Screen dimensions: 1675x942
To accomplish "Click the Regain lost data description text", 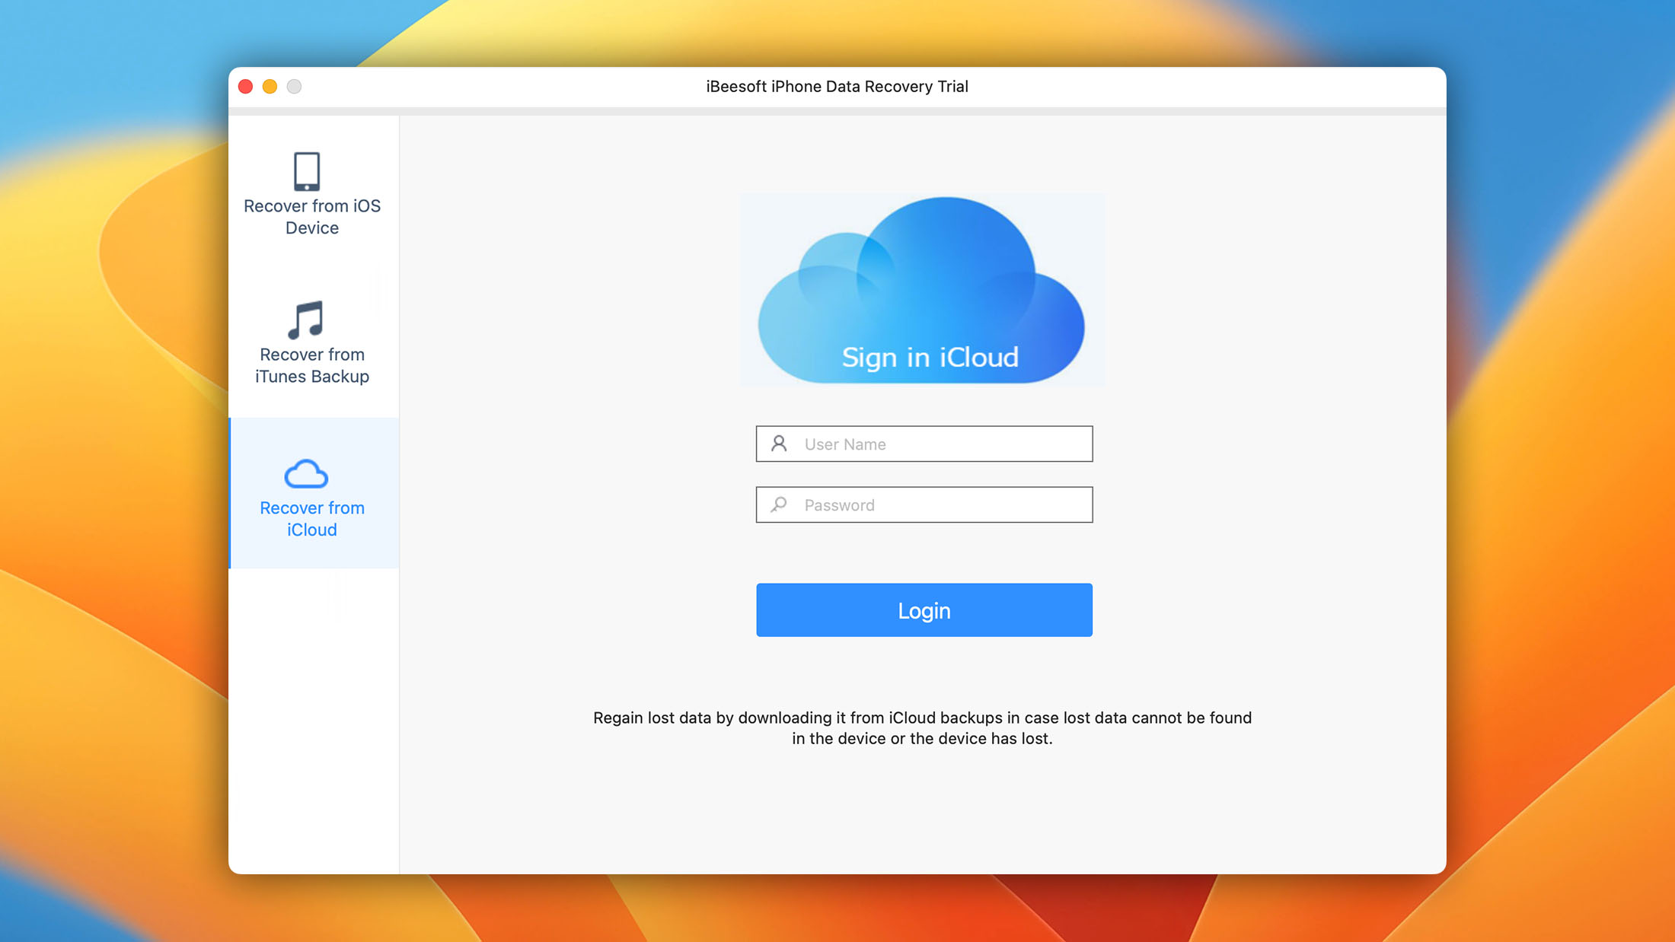I will click(x=922, y=728).
